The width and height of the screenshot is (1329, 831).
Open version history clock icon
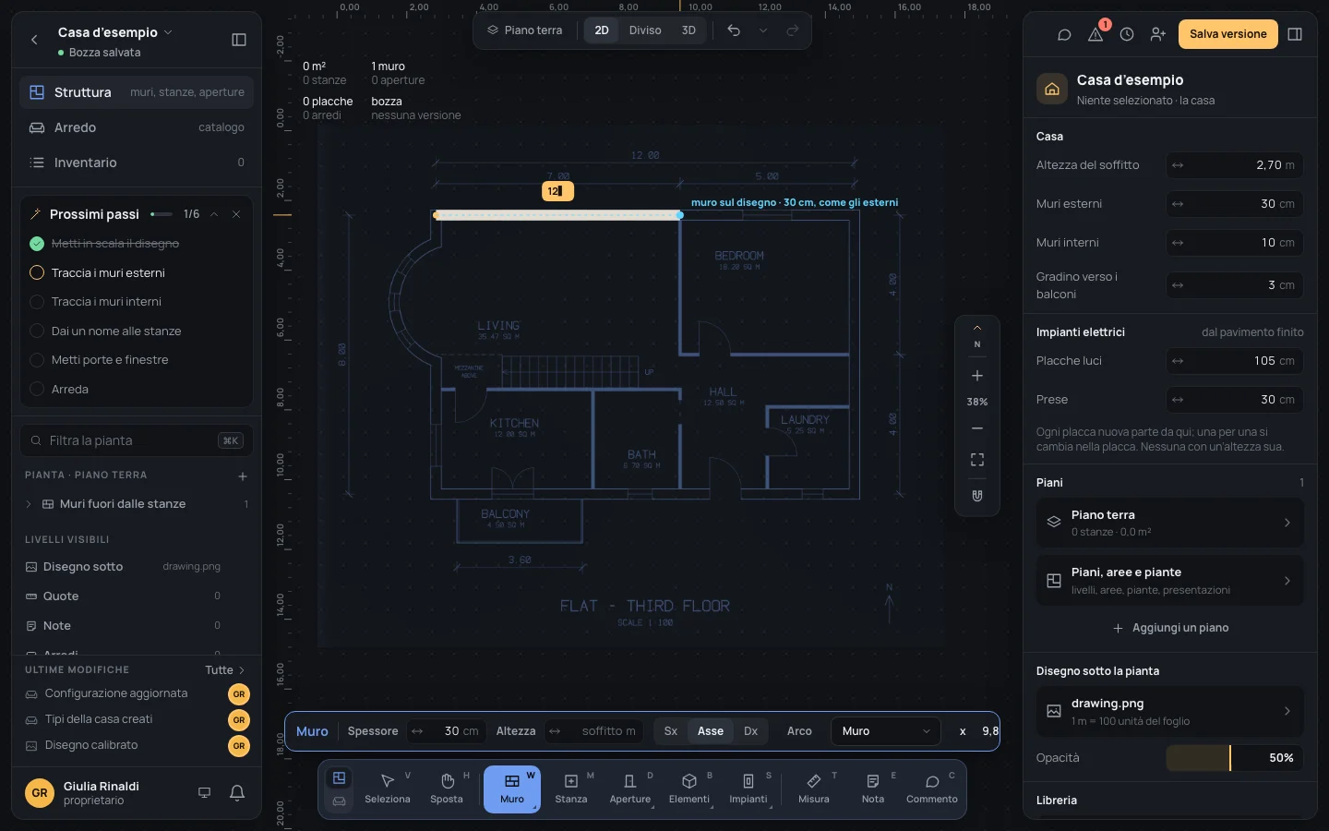point(1127,34)
